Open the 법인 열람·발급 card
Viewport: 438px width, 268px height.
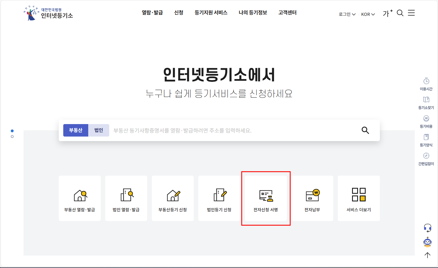(126, 198)
